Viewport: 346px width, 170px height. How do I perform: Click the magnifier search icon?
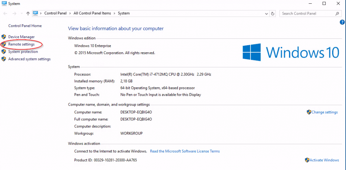click(337, 13)
